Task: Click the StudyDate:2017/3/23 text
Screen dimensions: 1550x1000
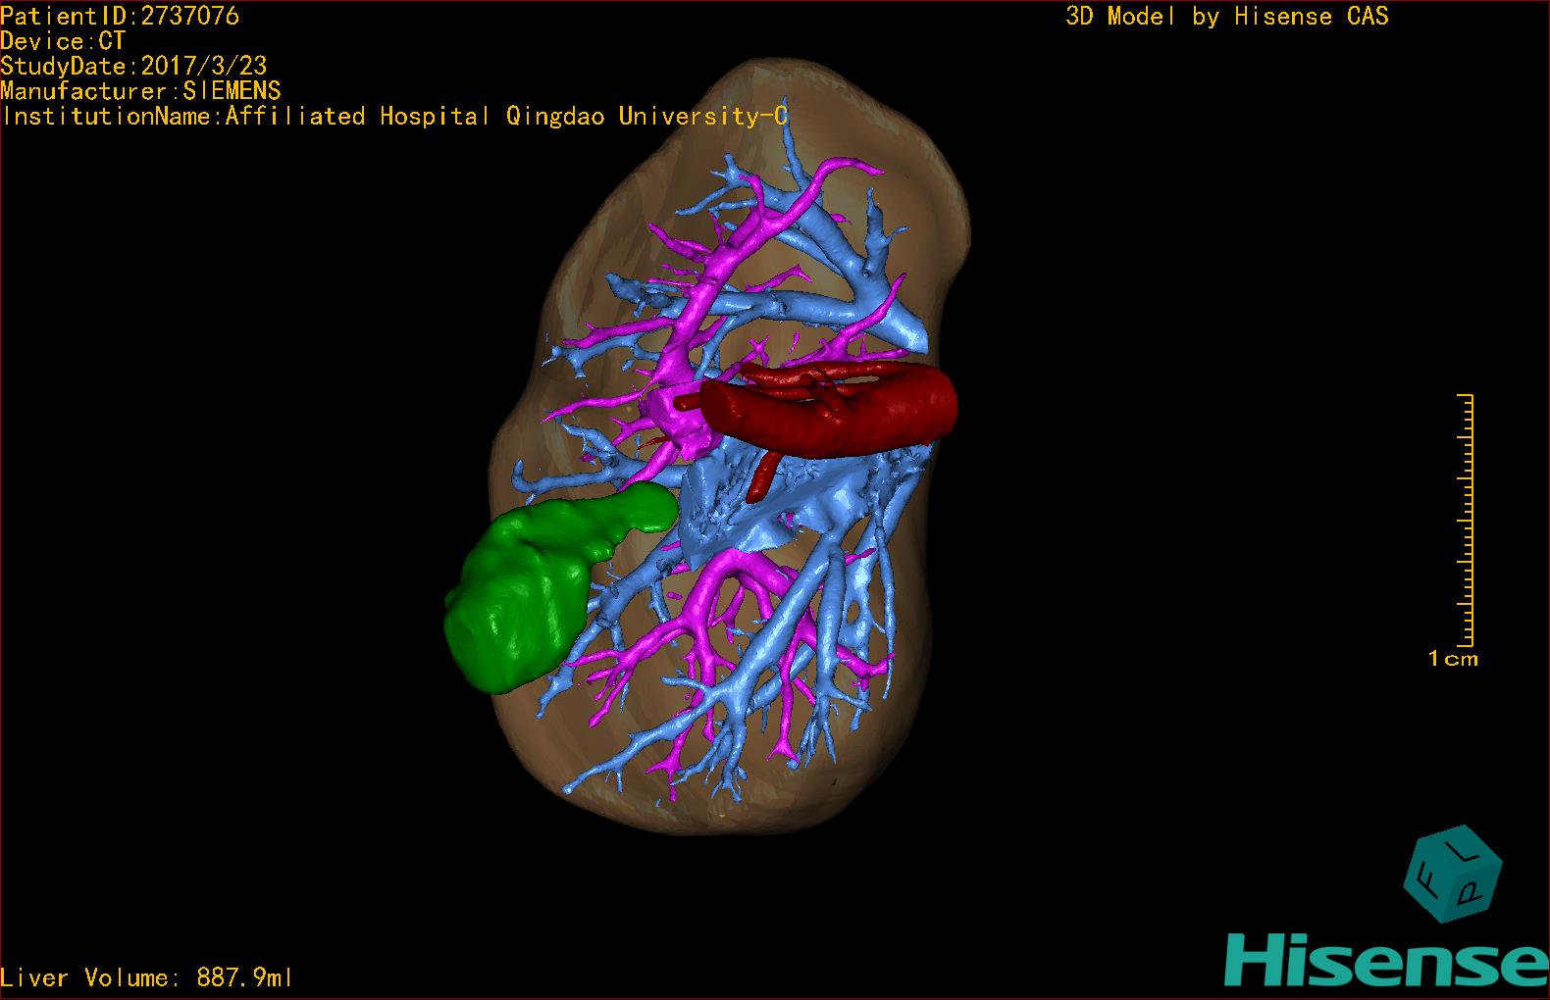Action: tap(133, 67)
